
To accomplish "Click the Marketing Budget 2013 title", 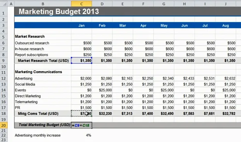I will click(59, 12).
